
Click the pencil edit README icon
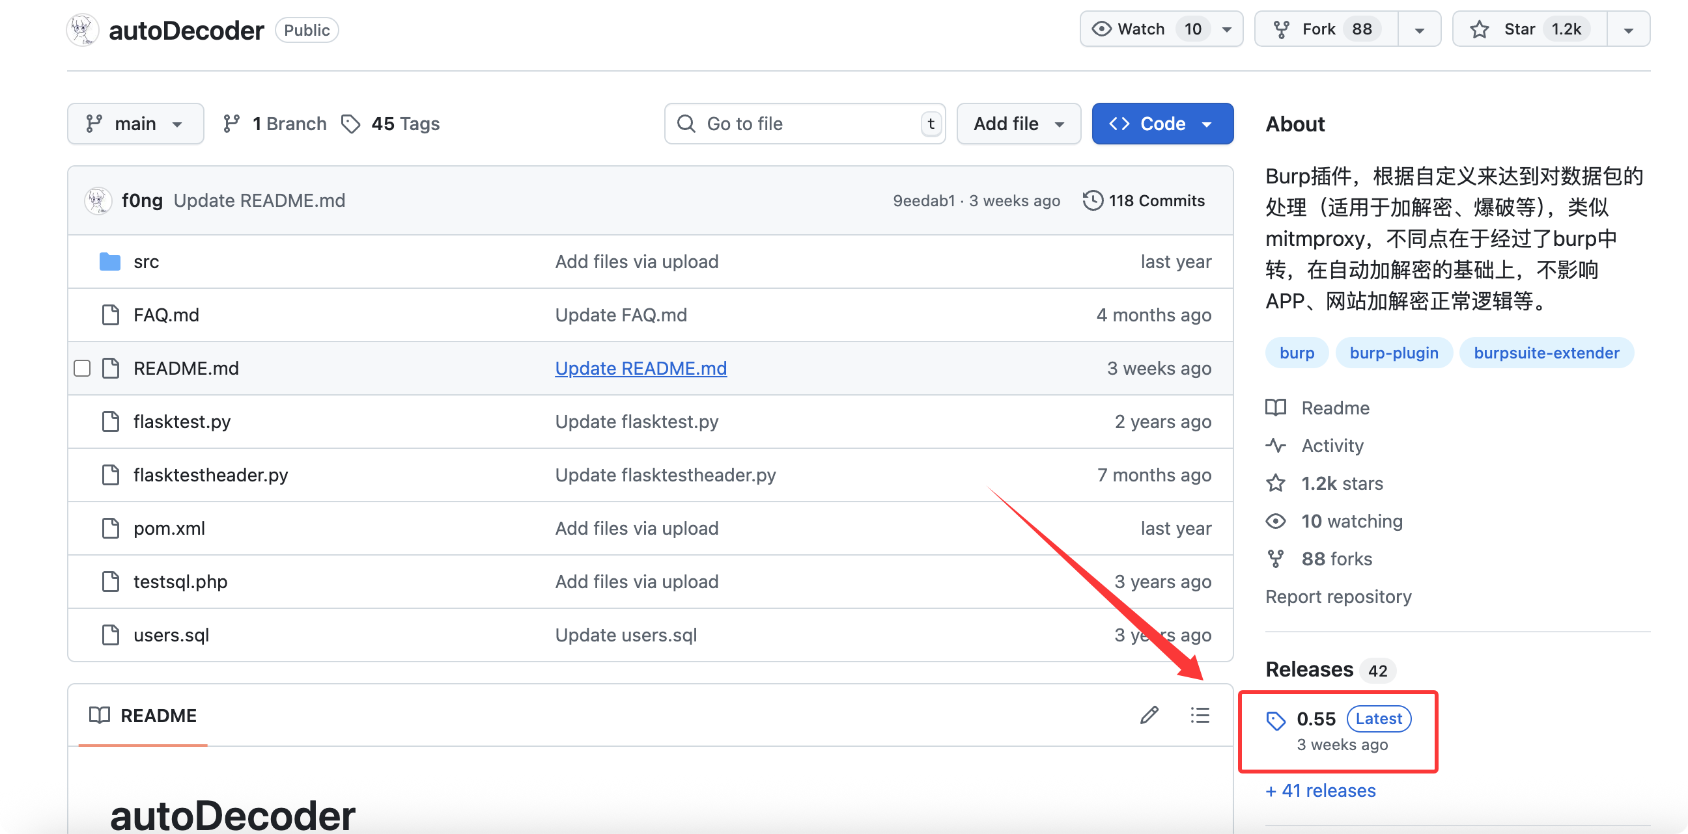coord(1149,715)
